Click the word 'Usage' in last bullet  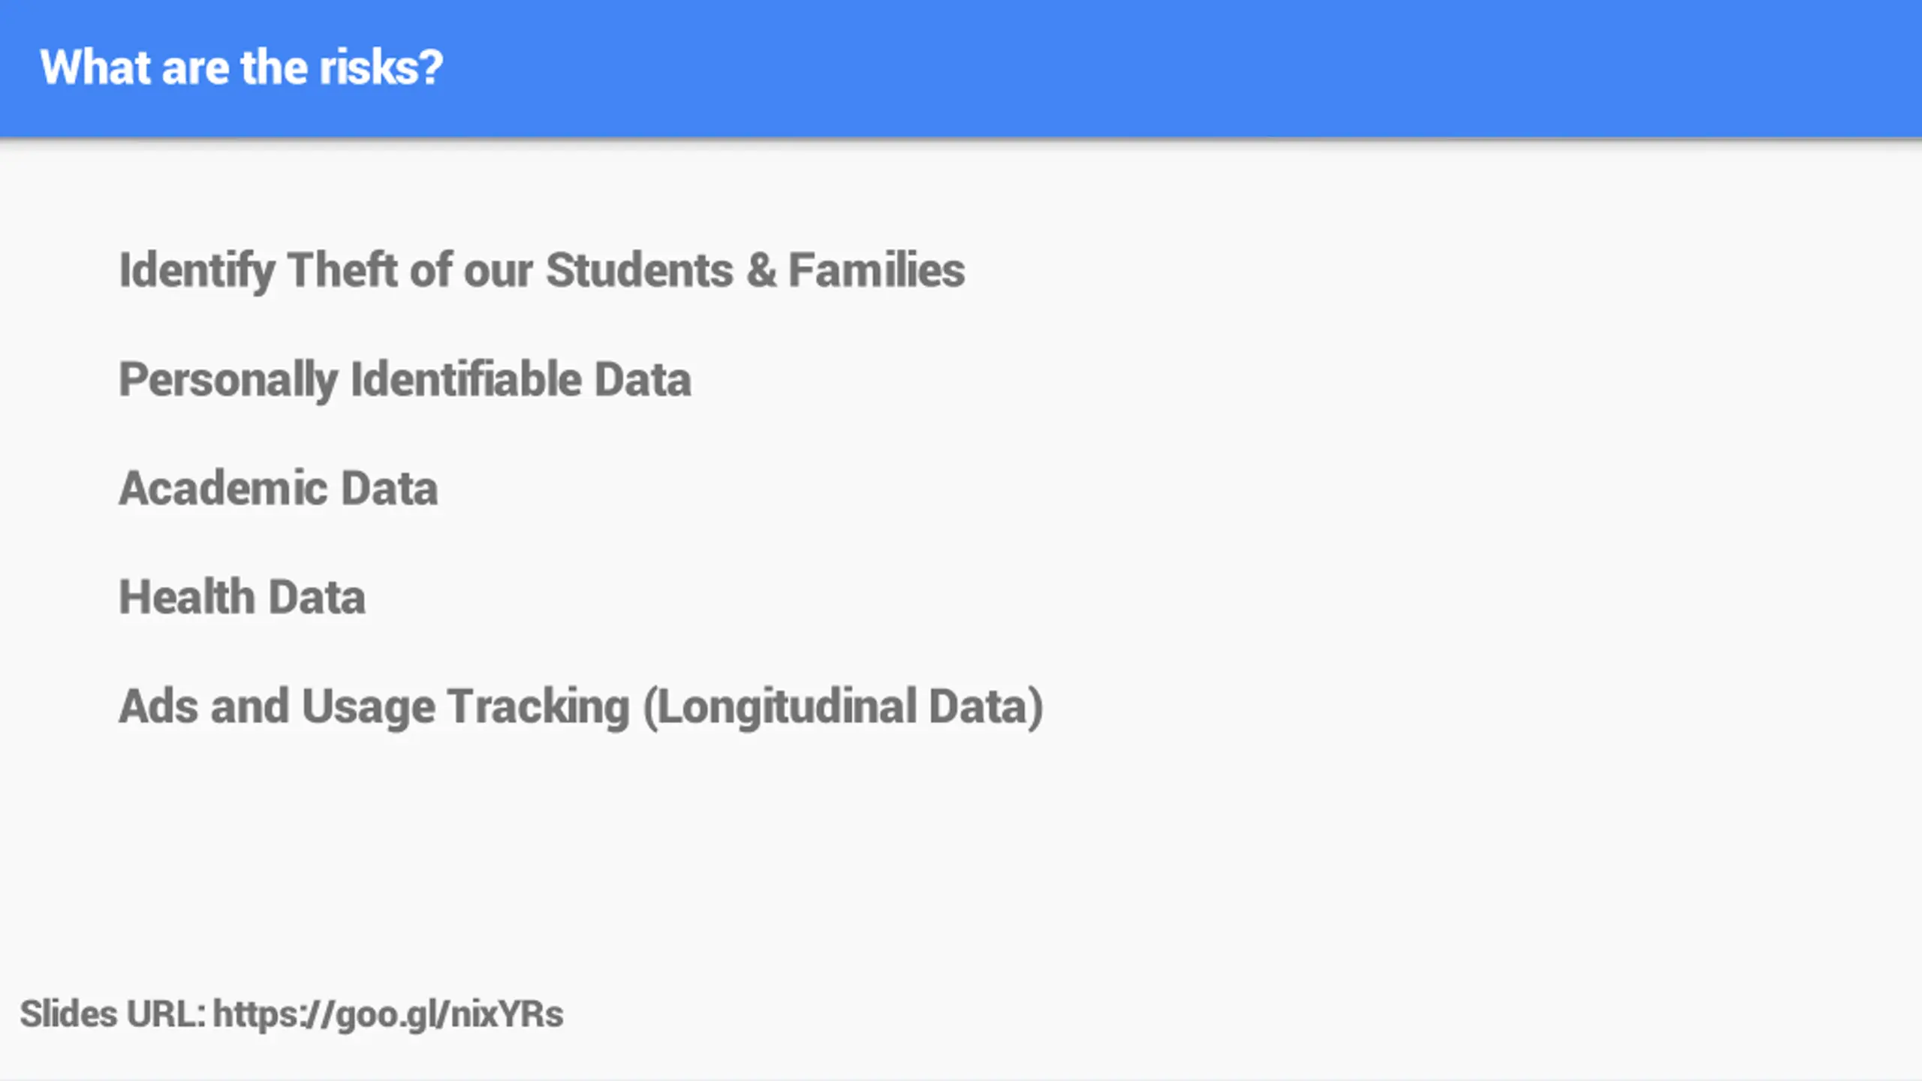pyautogui.click(x=369, y=709)
